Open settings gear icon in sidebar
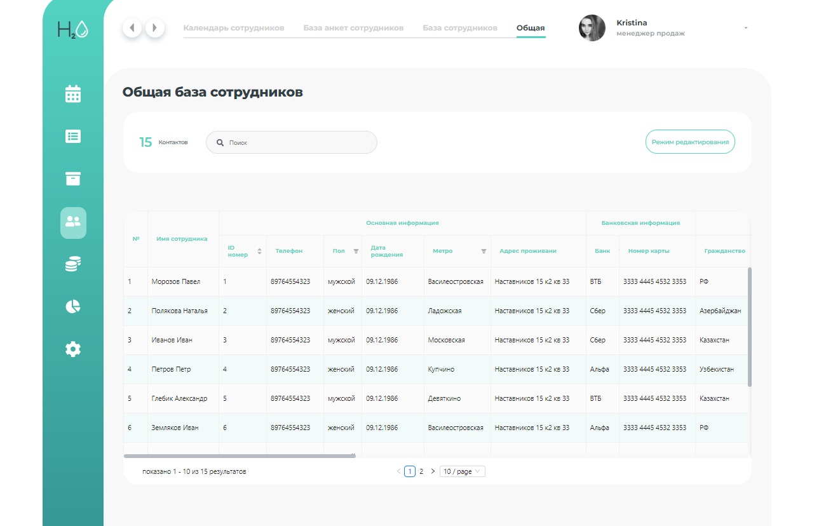833x526 pixels. click(73, 349)
